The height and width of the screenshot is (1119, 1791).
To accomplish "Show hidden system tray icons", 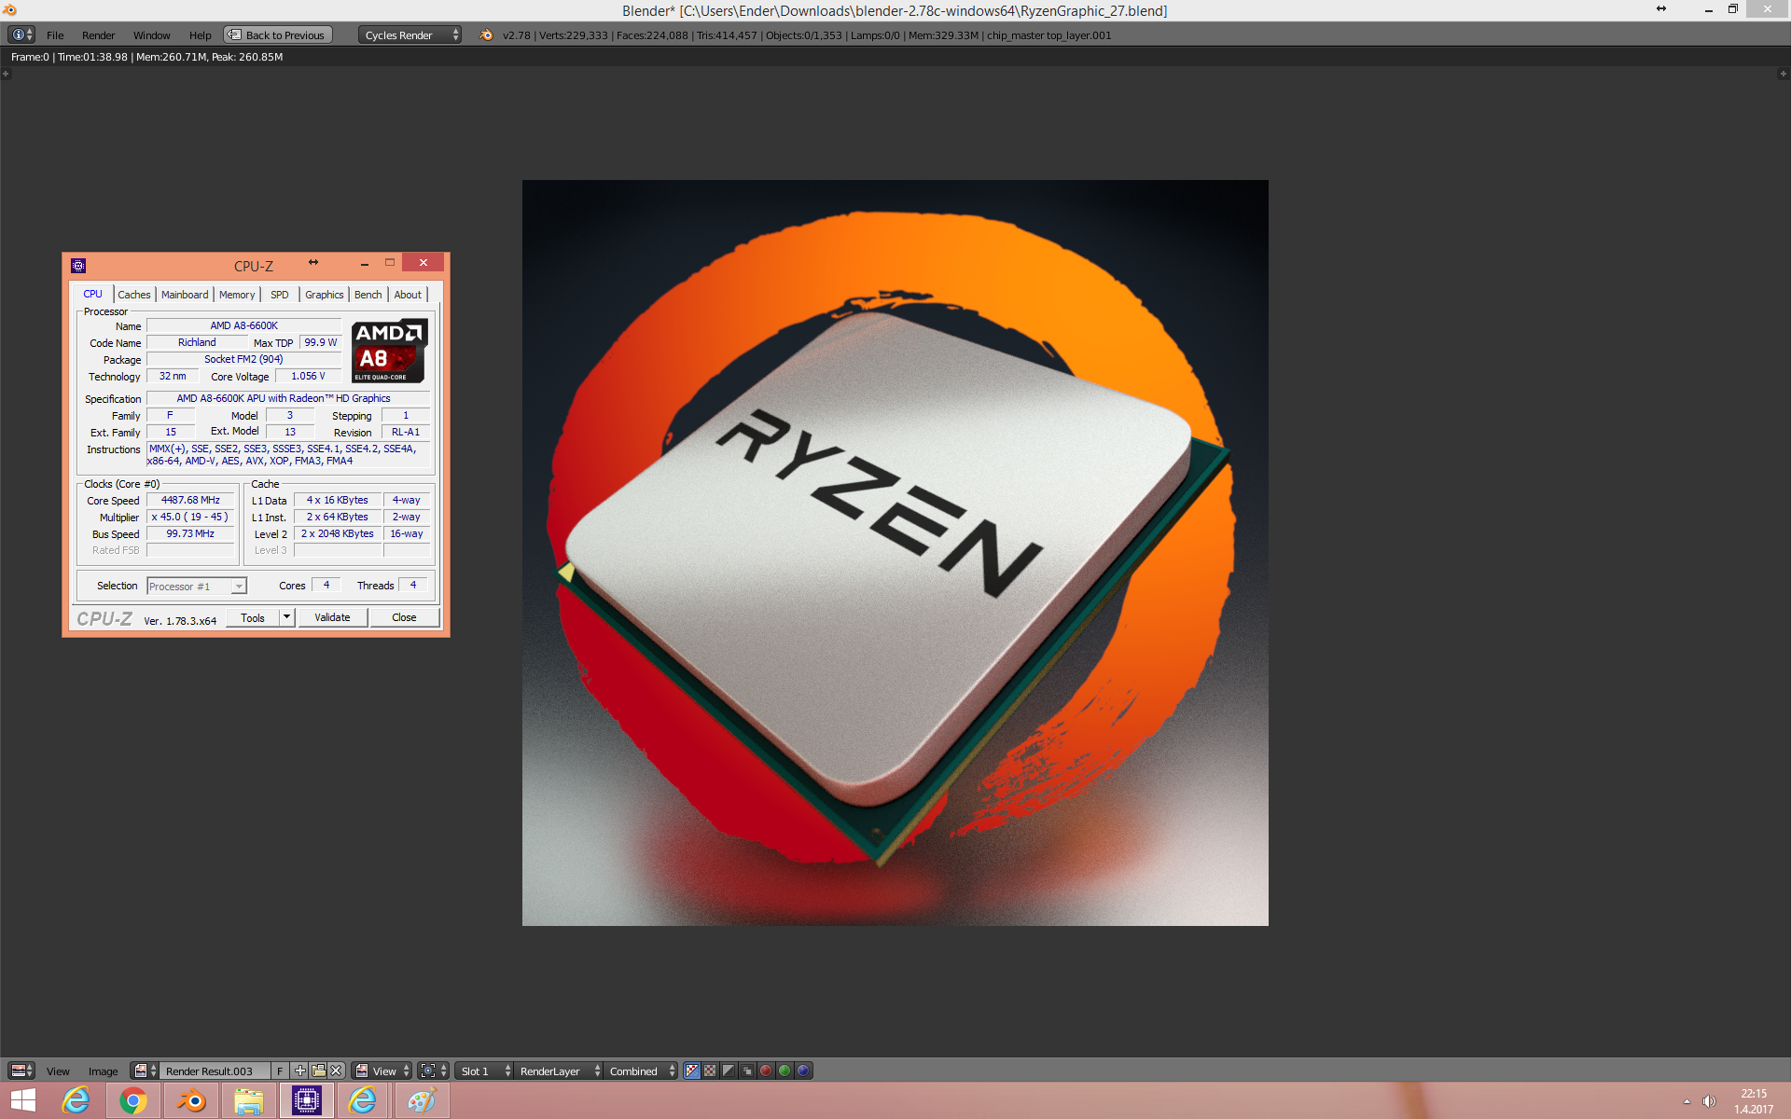I will coord(1687,1101).
